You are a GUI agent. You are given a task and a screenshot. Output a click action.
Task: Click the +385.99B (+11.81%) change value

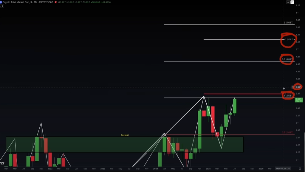(100, 2)
